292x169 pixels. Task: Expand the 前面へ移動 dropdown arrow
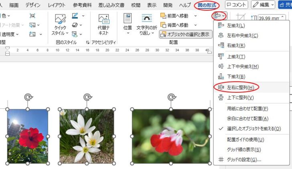point(195,16)
